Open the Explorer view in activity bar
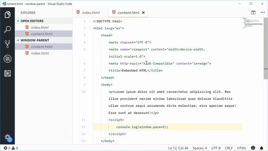Viewport: 268px width, 151px height. [8, 15]
